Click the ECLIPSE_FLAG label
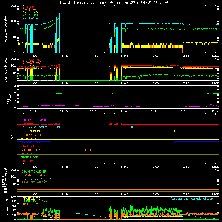 point(30,142)
